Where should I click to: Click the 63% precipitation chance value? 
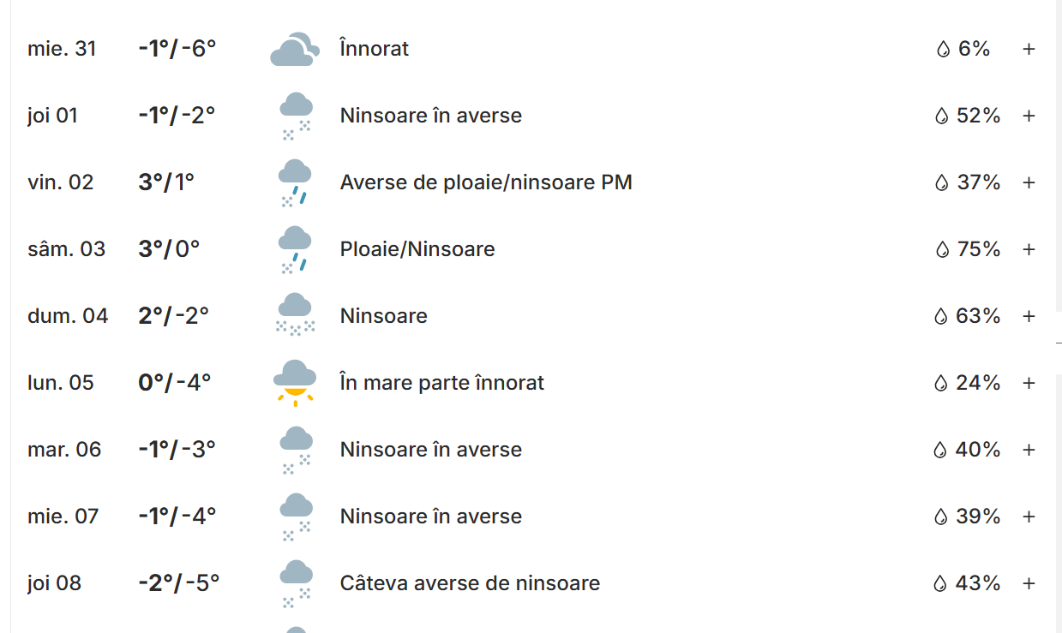(x=978, y=316)
